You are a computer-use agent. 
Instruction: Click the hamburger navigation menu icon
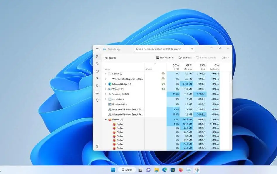(97, 49)
